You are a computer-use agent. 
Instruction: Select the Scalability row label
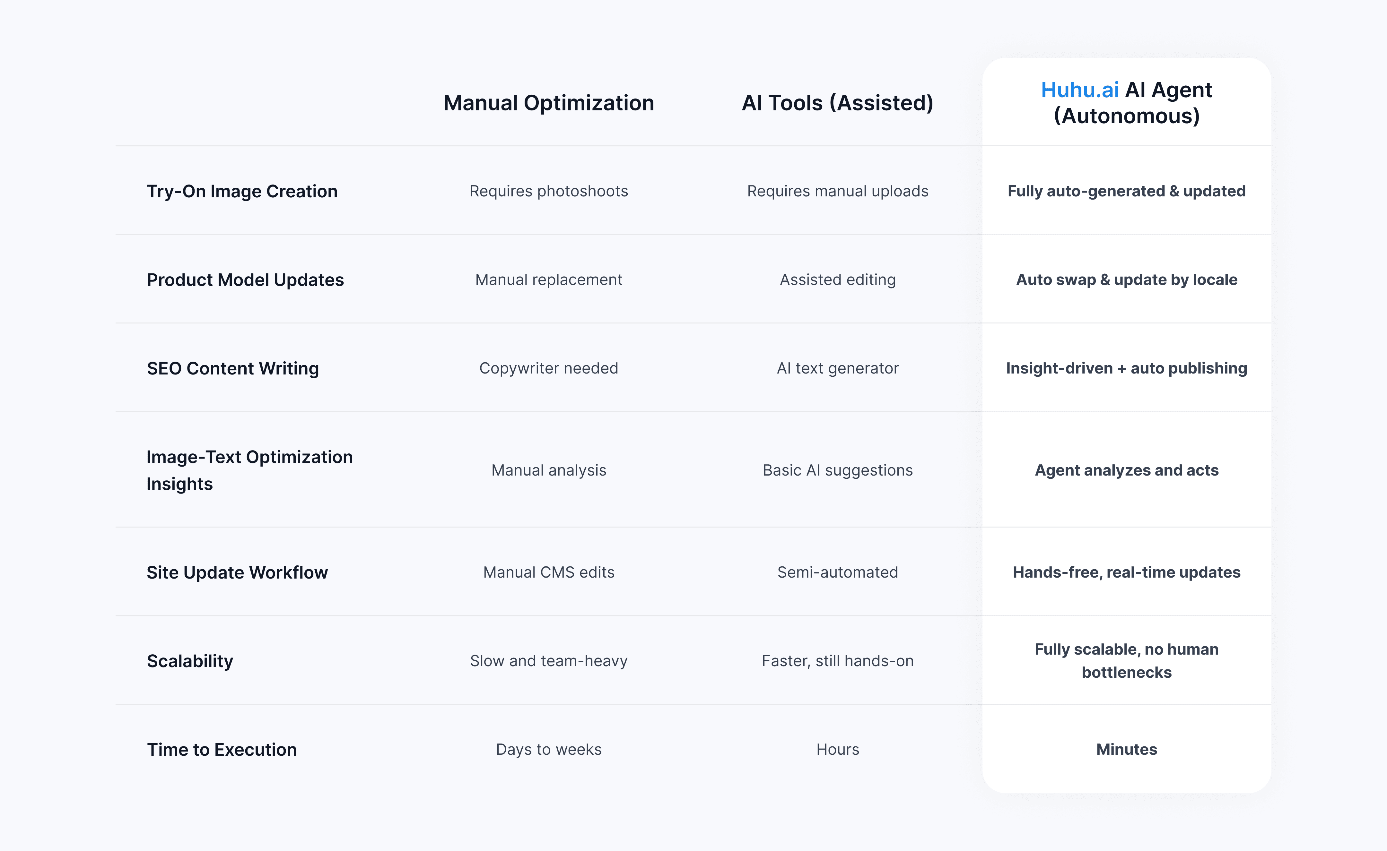190,661
